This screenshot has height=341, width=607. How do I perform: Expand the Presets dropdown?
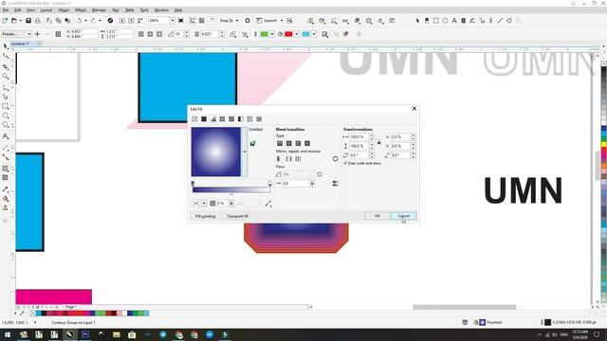[x=29, y=34]
